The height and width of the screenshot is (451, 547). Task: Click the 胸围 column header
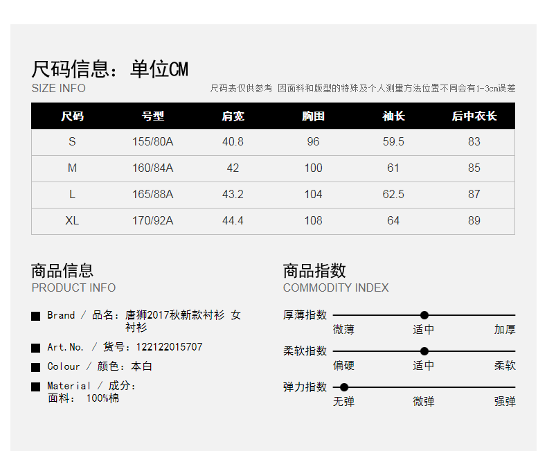(x=313, y=116)
